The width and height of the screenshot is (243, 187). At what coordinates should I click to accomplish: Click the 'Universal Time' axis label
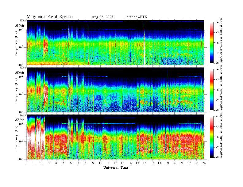pos(116,167)
